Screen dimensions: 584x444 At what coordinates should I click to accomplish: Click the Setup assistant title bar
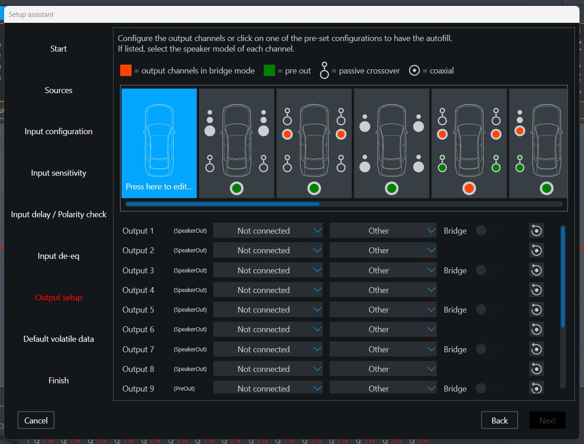click(292, 15)
